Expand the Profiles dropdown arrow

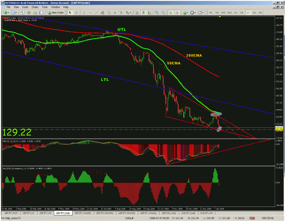pyautogui.click(x=16, y=13)
